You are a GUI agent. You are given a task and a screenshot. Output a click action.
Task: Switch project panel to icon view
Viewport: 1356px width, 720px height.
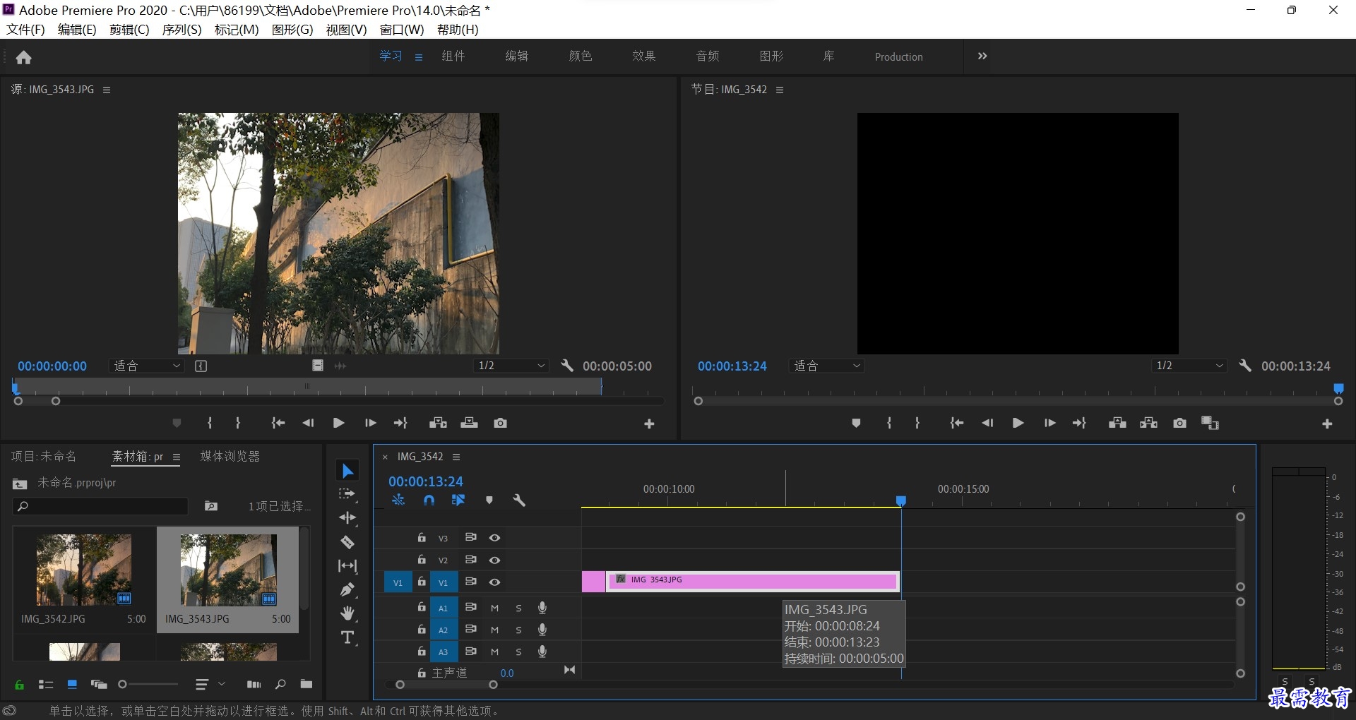[71, 684]
